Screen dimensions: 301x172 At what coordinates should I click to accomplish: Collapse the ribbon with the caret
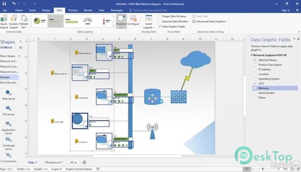pos(299,32)
